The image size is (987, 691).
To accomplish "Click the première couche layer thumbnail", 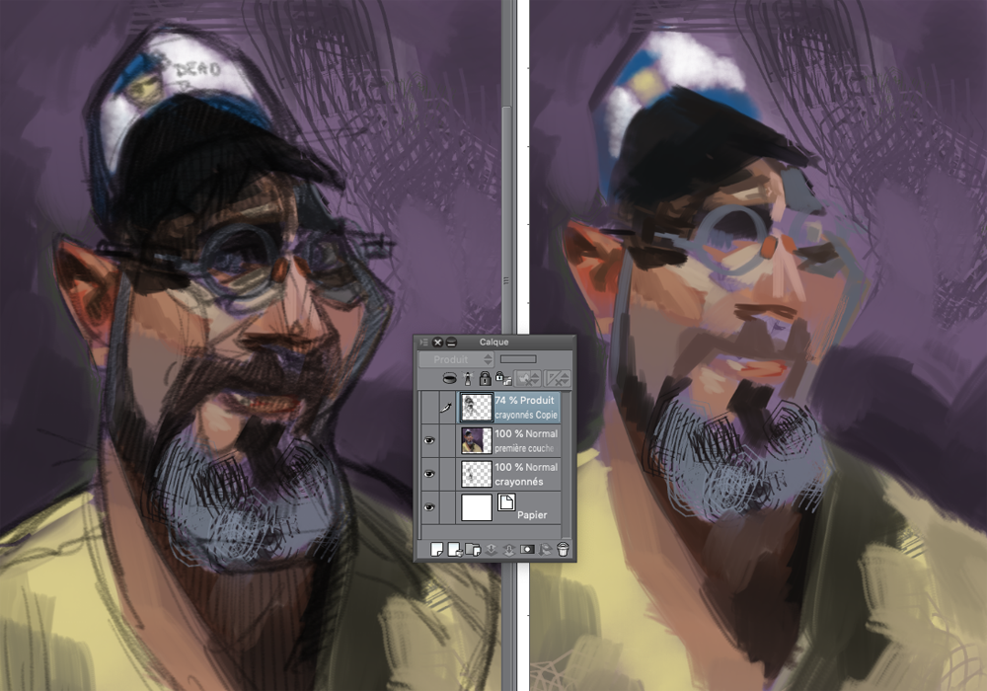I will point(477,440).
